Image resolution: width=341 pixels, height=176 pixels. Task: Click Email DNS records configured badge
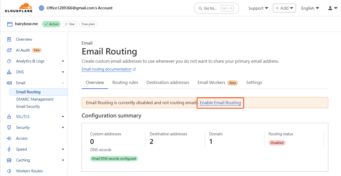pos(114,159)
